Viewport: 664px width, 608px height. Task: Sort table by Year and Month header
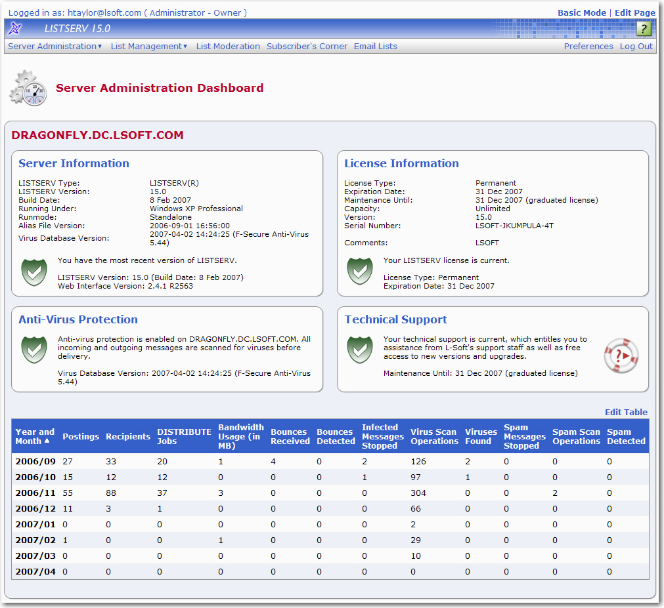[35, 436]
